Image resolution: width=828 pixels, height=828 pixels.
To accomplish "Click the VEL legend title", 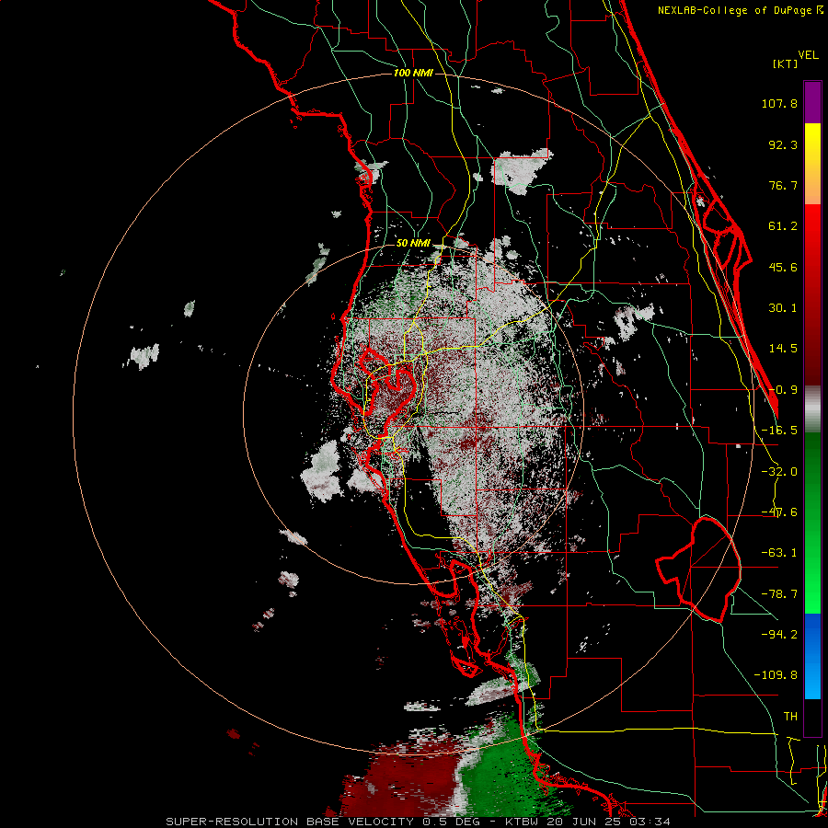I will click(808, 55).
